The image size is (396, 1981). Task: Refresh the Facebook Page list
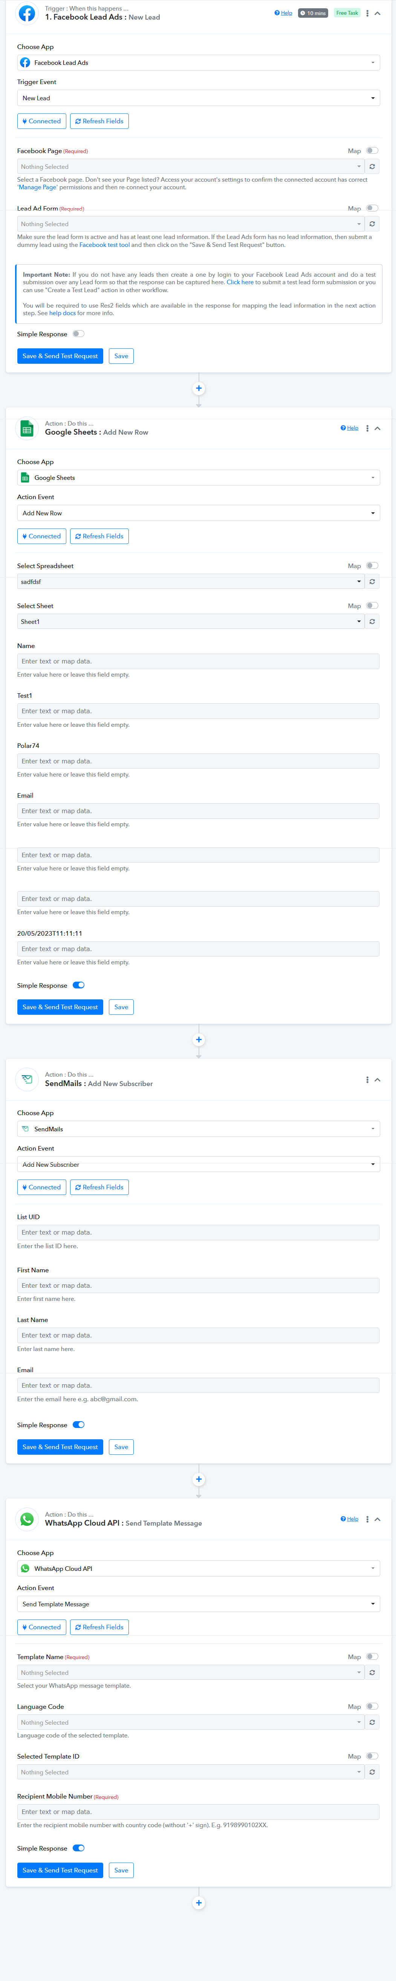[x=372, y=166]
